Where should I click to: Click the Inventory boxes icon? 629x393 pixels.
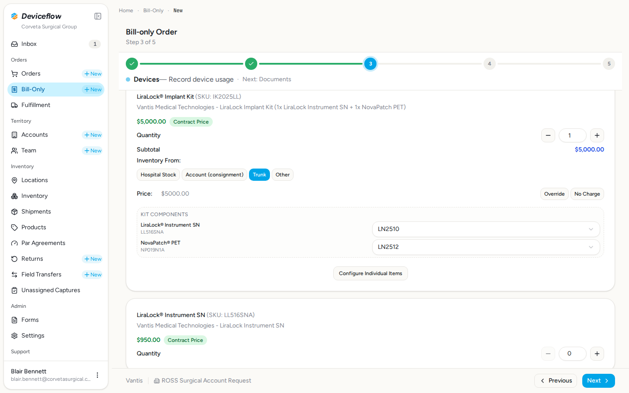point(14,196)
